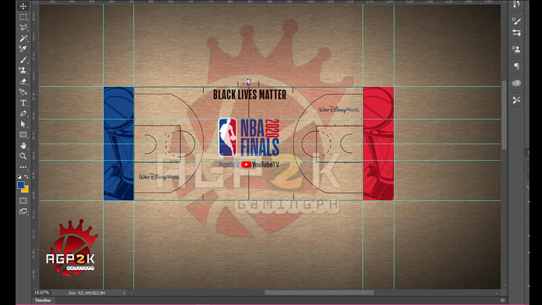
Task: Open the Brush Settings panel icon
Action: click(517, 21)
